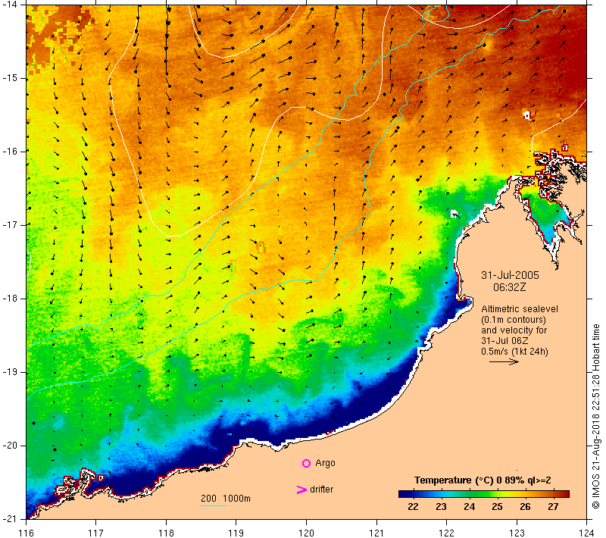Click the '0.5m/s (1kt 24h)' text
The height and width of the screenshot is (538, 606).
[514, 352]
